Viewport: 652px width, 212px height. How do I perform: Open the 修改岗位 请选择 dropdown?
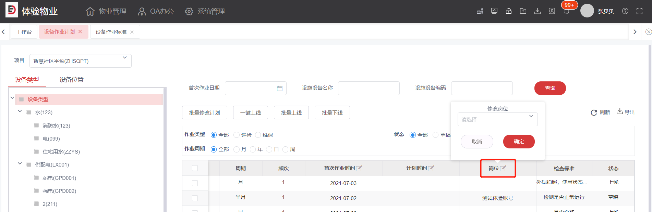[x=497, y=119]
